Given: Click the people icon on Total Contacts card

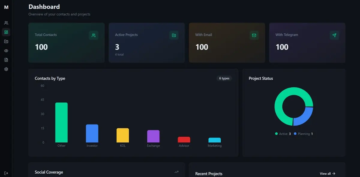Looking at the screenshot, I should point(94,35).
